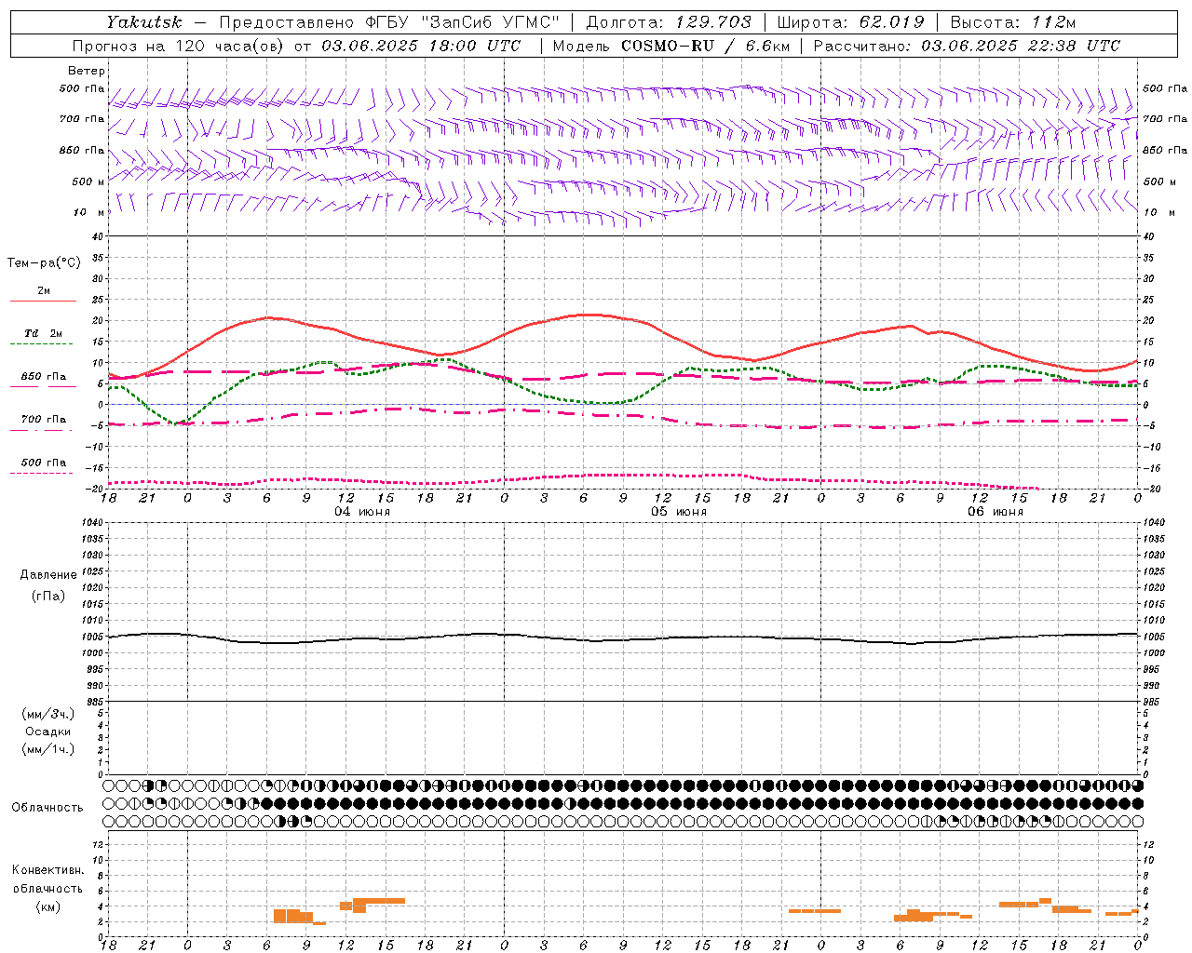Click the Yakutsk station title
This screenshot has width=1192, height=953.
(143, 21)
